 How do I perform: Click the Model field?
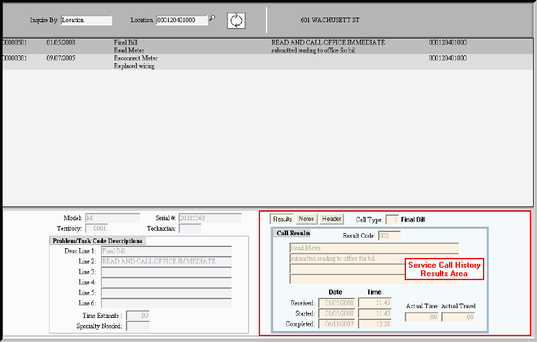tap(113, 218)
